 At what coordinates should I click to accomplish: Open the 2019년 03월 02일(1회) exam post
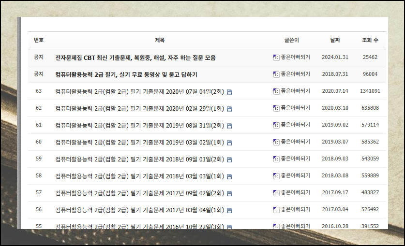[139, 143]
